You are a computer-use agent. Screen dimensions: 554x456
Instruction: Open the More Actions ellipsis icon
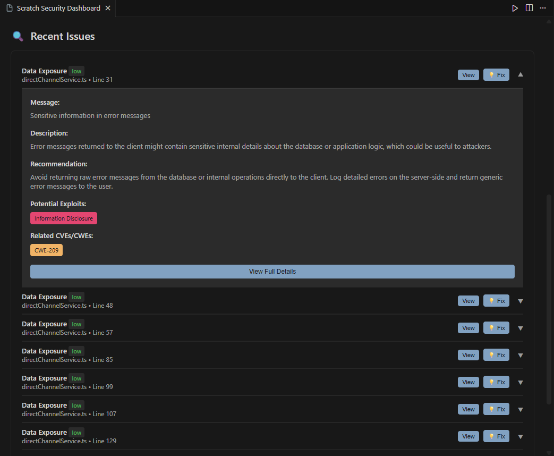543,8
